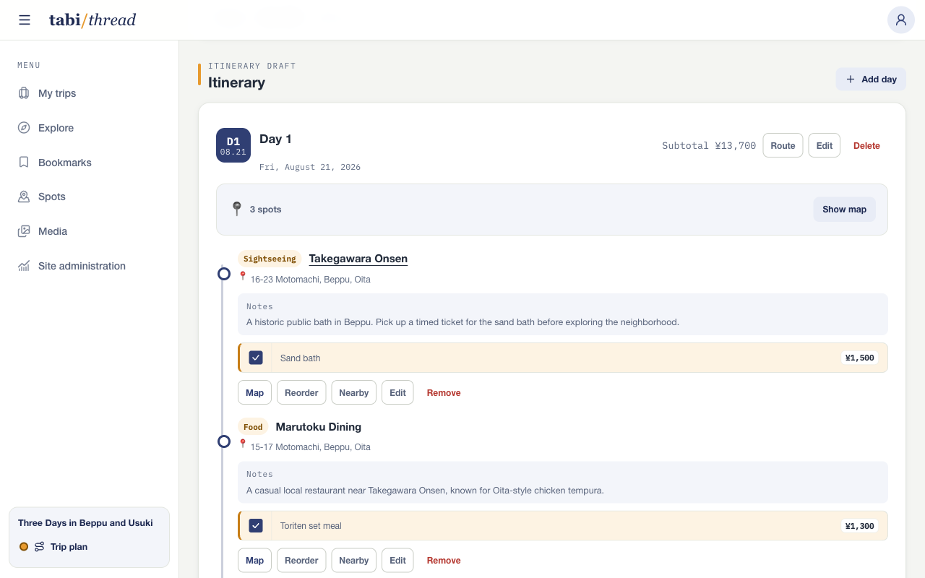The height and width of the screenshot is (578, 925).
Task: Click the Show map button
Action: point(844,210)
